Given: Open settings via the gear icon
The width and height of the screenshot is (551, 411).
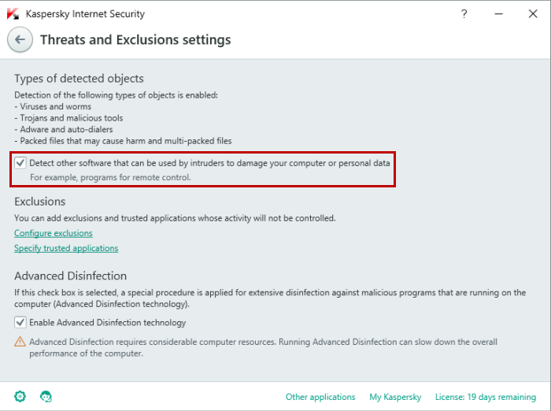Looking at the screenshot, I should (x=20, y=396).
